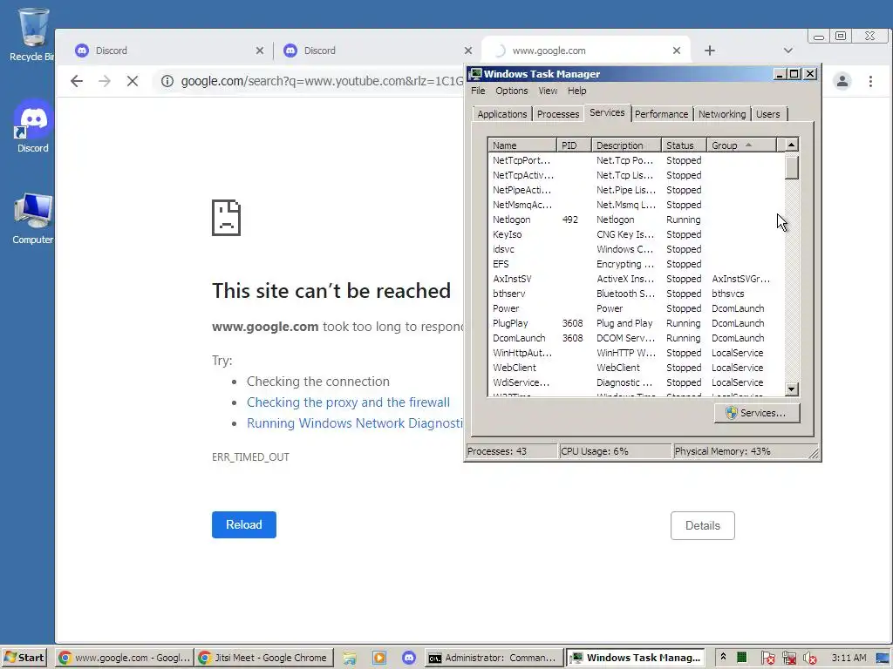
Task: Switch to the Applications tab
Action: tap(501, 114)
